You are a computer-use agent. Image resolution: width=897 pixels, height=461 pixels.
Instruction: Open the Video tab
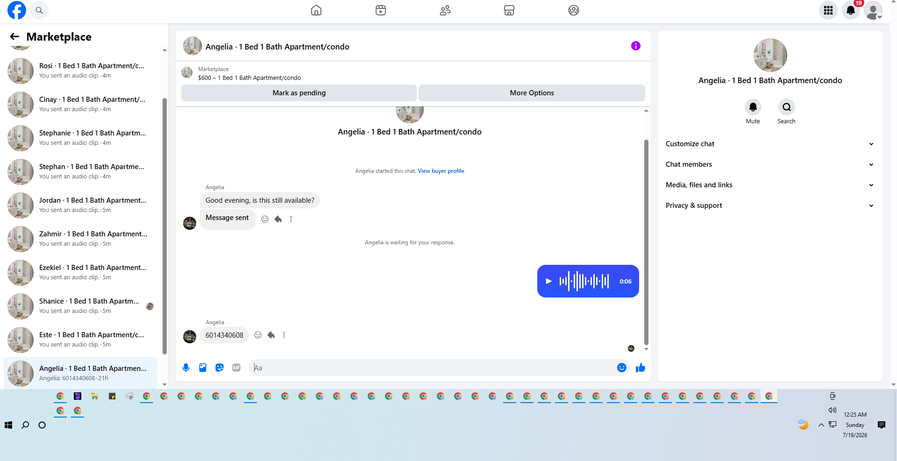coord(381,10)
